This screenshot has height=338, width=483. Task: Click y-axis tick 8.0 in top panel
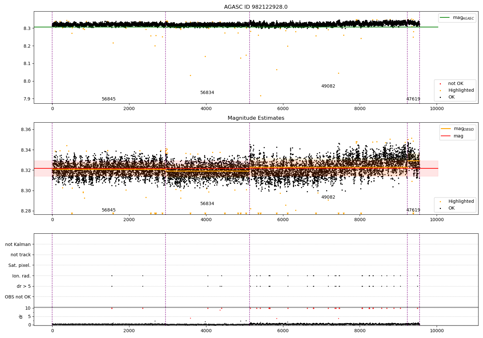[x=27, y=81]
